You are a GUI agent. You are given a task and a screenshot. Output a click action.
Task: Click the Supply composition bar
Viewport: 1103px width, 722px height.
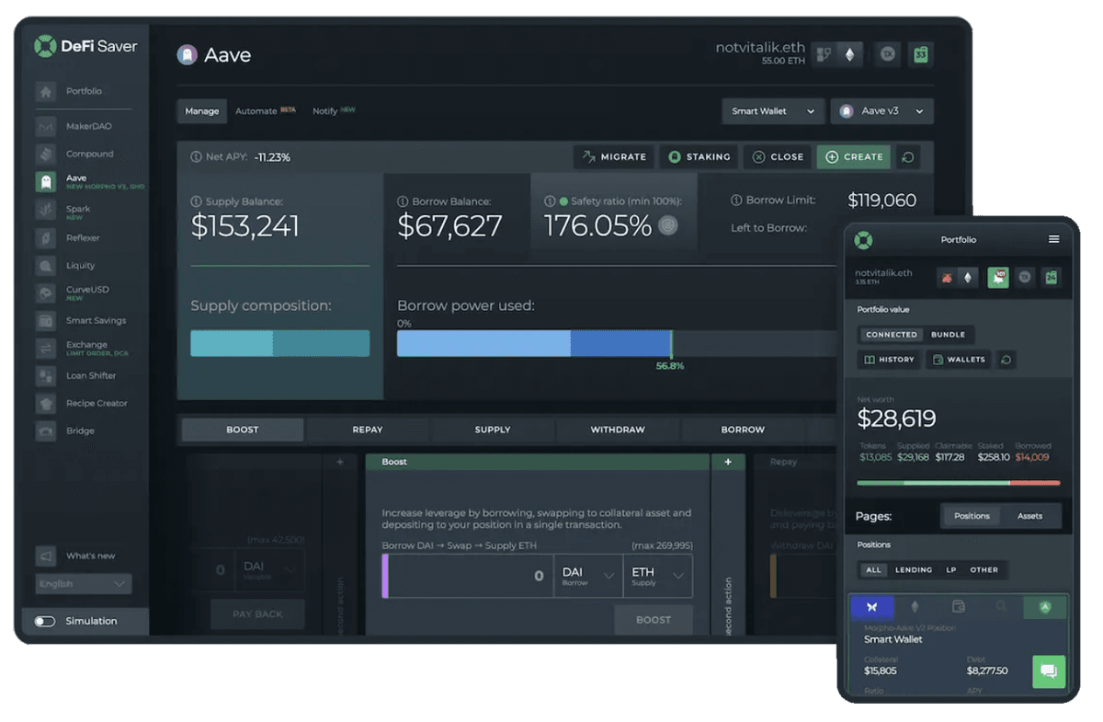[x=279, y=343]
